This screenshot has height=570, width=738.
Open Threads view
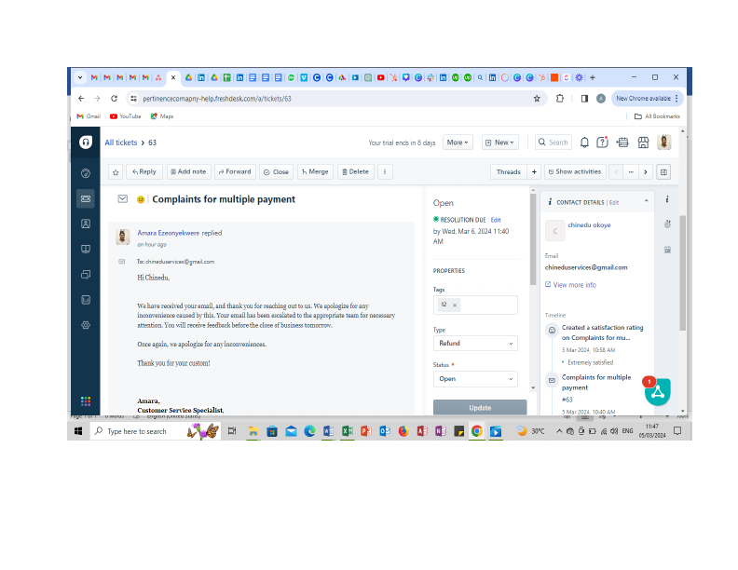click(x=509, y=172)
